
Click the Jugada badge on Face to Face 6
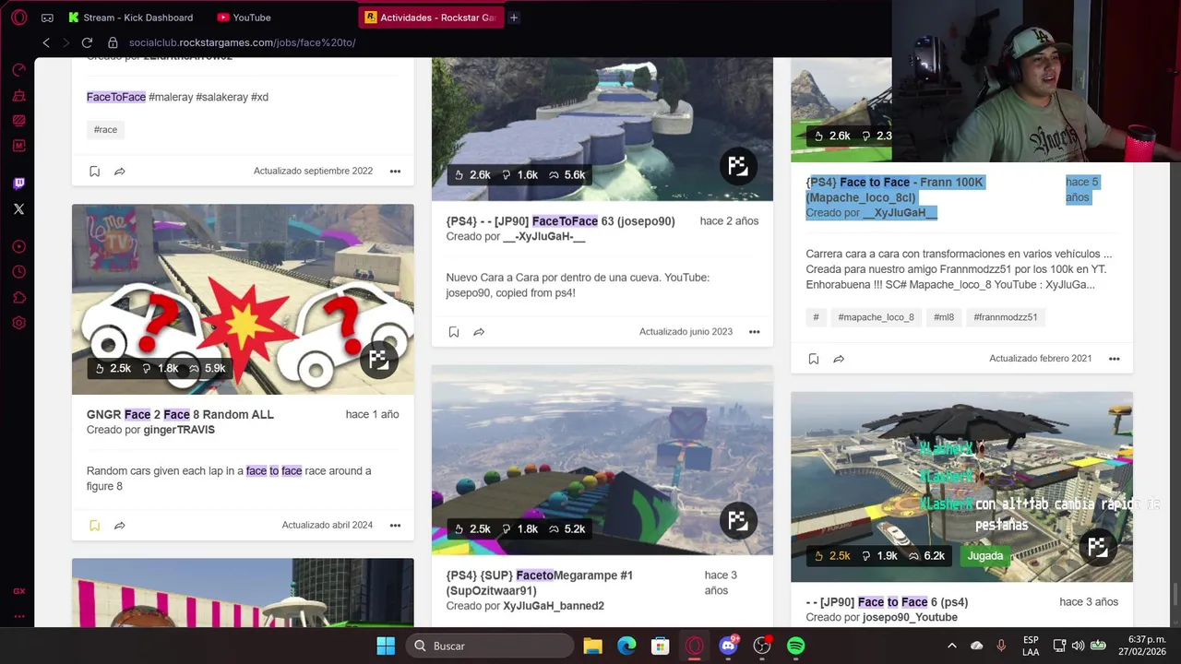(984, 556)
